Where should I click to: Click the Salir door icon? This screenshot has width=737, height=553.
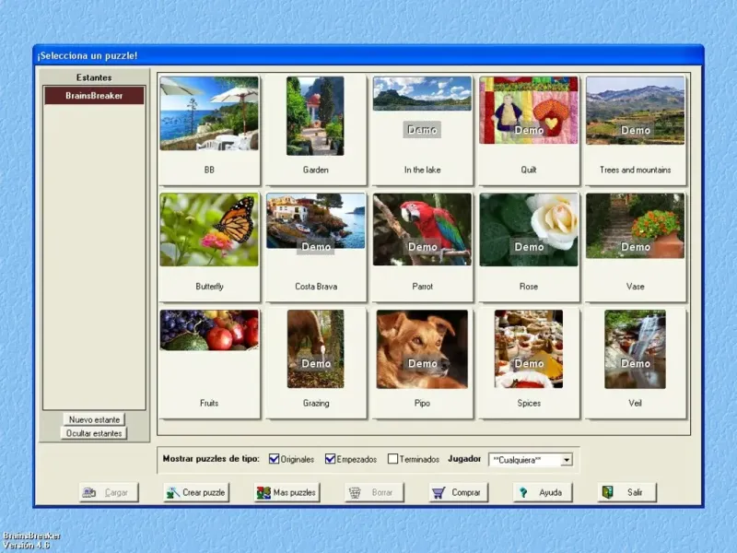tap(608, 492)
